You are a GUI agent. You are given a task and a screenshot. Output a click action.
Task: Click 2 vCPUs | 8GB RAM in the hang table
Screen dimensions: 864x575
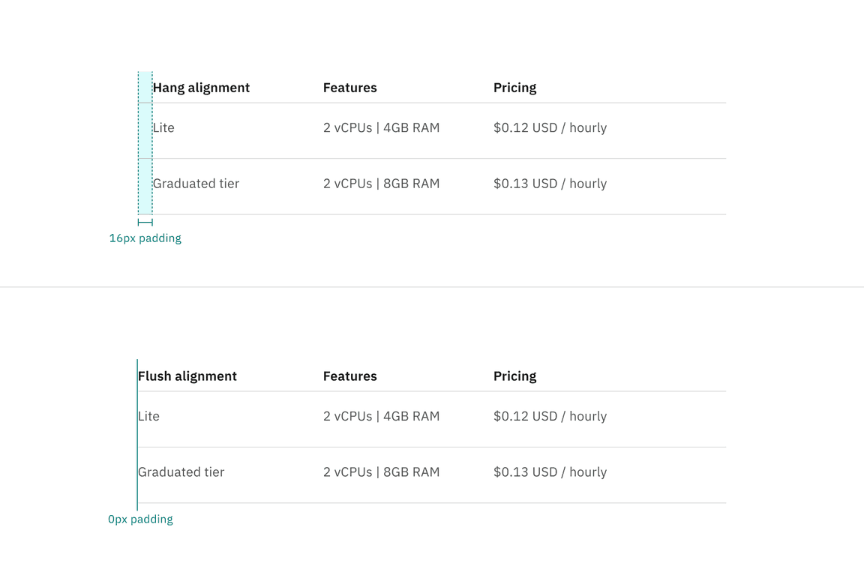(381, 184)
